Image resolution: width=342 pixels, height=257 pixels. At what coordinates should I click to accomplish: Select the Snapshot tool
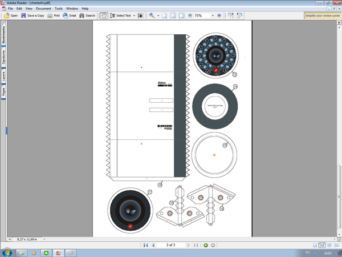pyautogui.click(x=141, y=15)
